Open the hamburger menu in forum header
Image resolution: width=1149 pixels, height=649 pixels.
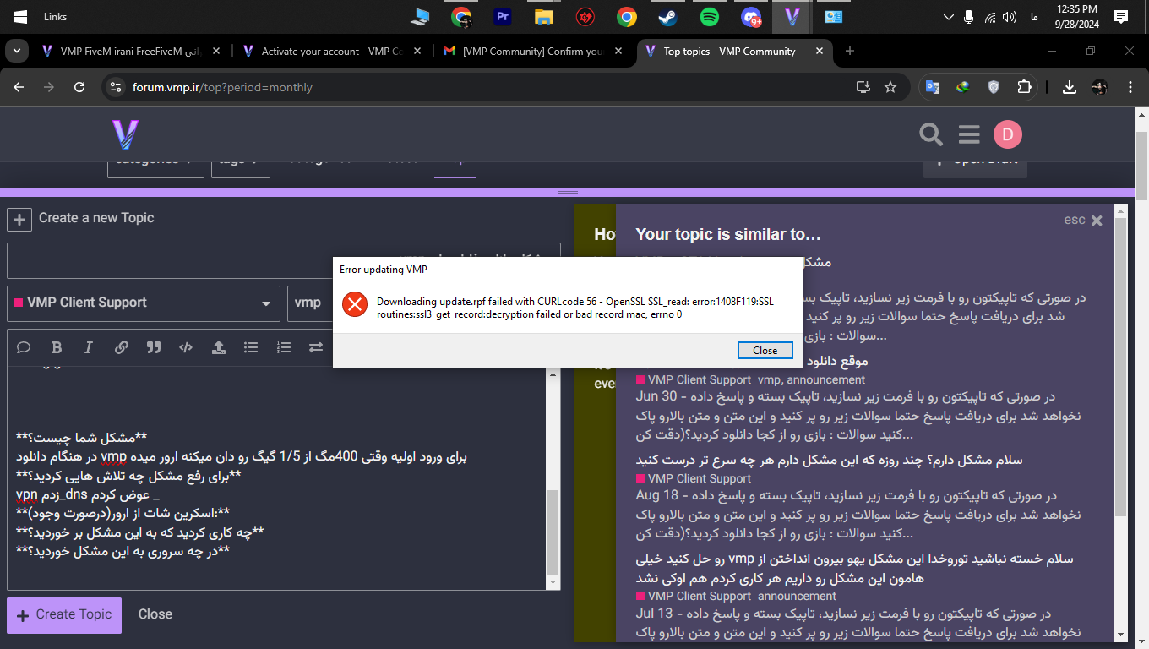click(969, 134)
